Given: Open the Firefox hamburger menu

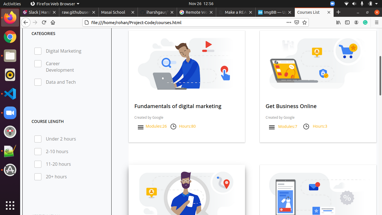Looking at the screenshot, I should pos(376,22).
